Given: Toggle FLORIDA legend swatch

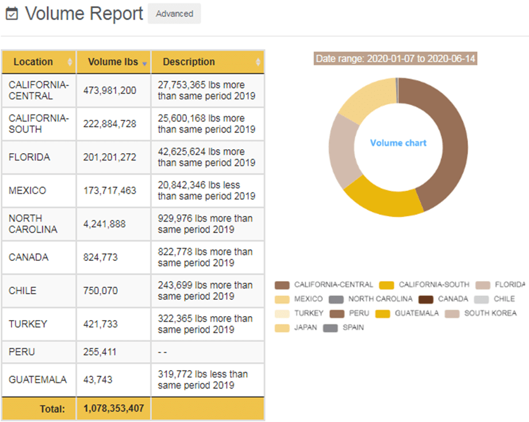Looking at the screenshot, I should pyautogui.click(x=483, y=285).
